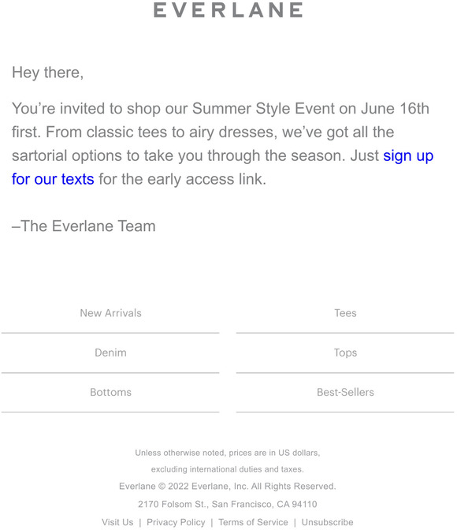Open the Tops category link
457x530 pixels.
click(x=345, y=353)
